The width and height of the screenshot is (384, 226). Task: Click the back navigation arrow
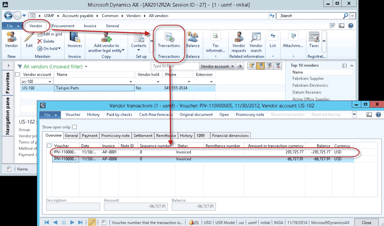[x=8, y=16]
